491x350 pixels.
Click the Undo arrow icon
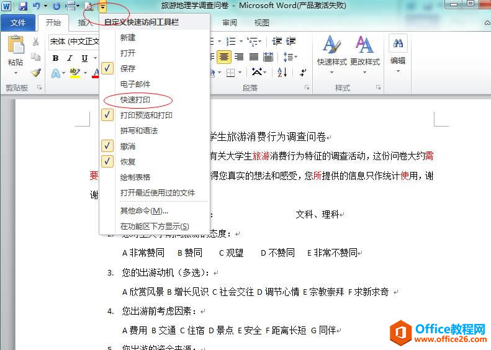pos(37,6)
